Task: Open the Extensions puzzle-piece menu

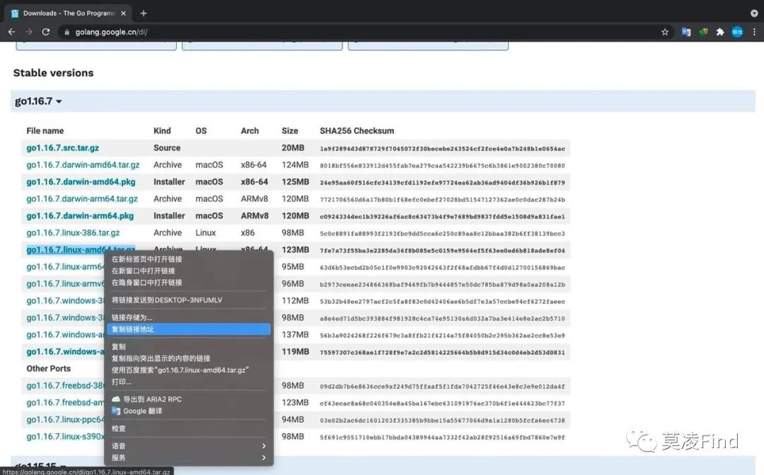Action: pos(720,32)
